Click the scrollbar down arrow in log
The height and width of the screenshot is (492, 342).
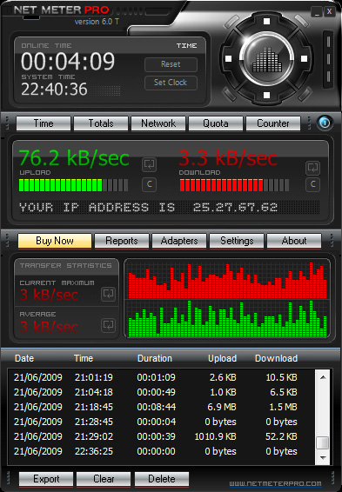323,458
